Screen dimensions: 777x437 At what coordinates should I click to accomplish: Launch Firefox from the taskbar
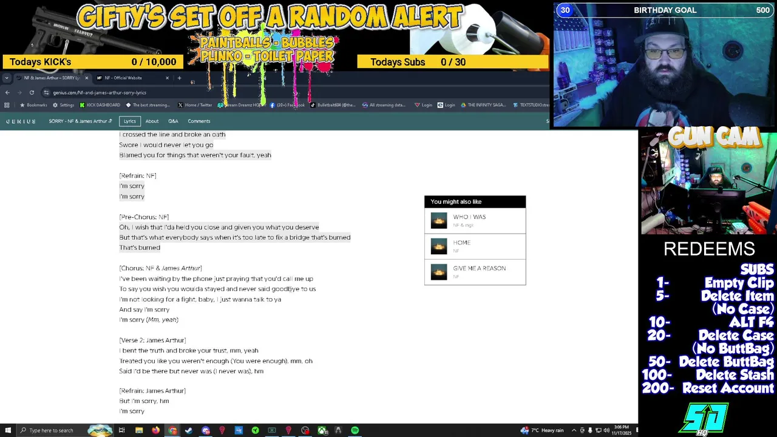click(x=156, y=430)
